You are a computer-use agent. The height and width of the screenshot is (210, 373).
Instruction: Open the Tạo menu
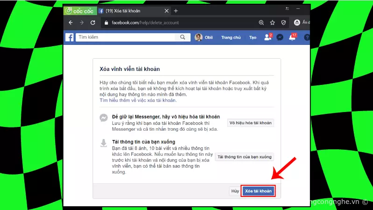point(253,37)
